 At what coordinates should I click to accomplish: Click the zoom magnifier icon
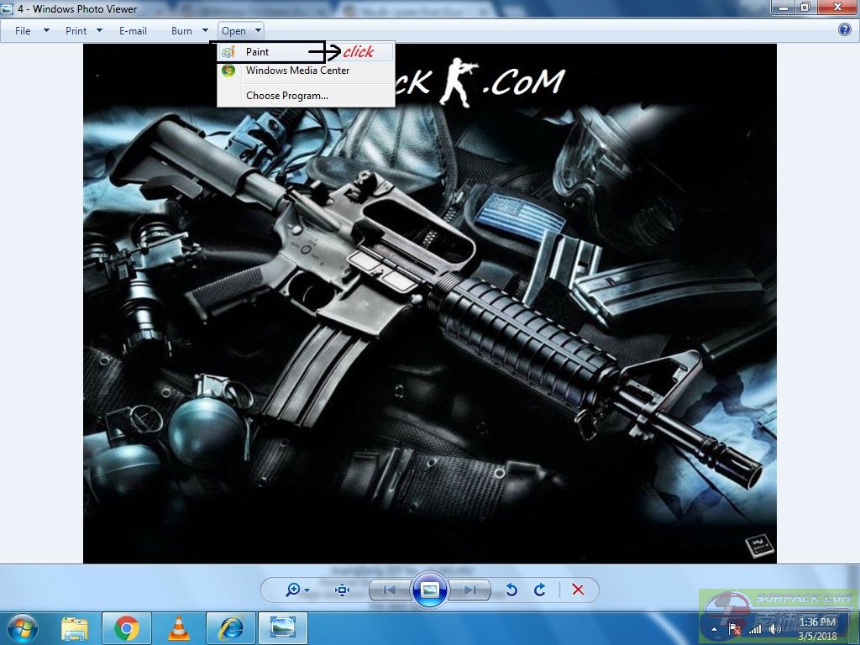click(x=293, y=590)
